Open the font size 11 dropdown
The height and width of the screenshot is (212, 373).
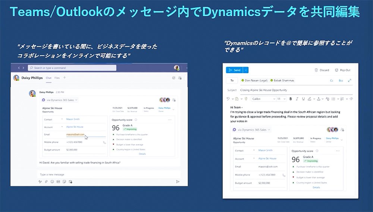(x=281, y=99)
